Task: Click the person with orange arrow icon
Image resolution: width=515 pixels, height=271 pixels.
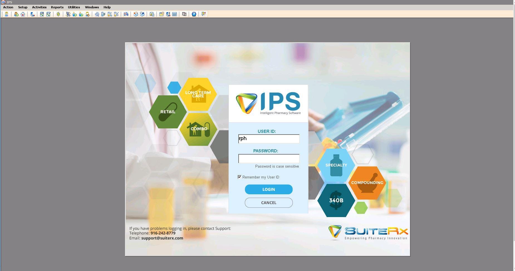Action: tap(88, 14)
